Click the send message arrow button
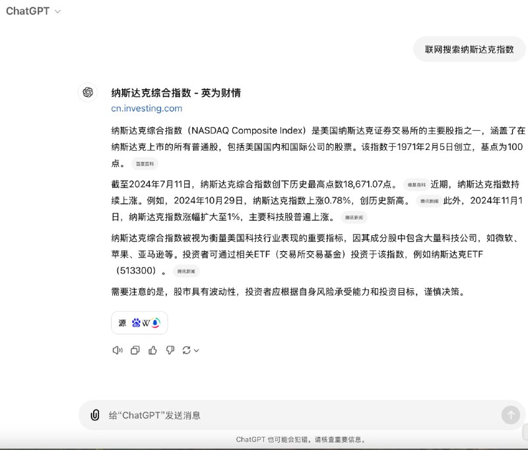Viewport: 528px width, 450px height. [x=510, y=415]
